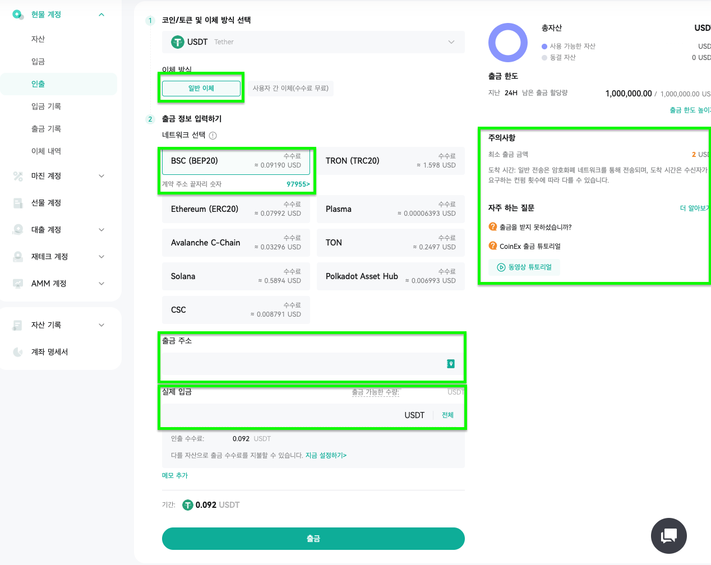The width and height of the screenshot is (711, 565).
Task: Click the 지금 설정하기 link
Action: (326, 456)
